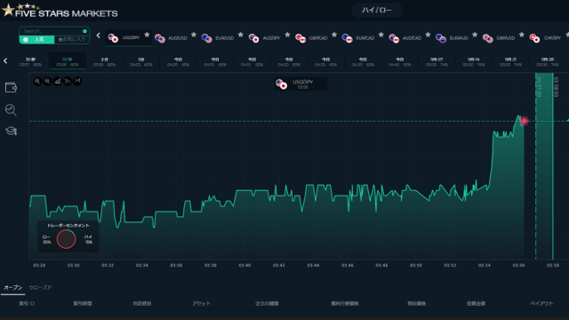Click the Search asset input field
This screenshot has height=320, width=569.
click(x=54, y=31)
